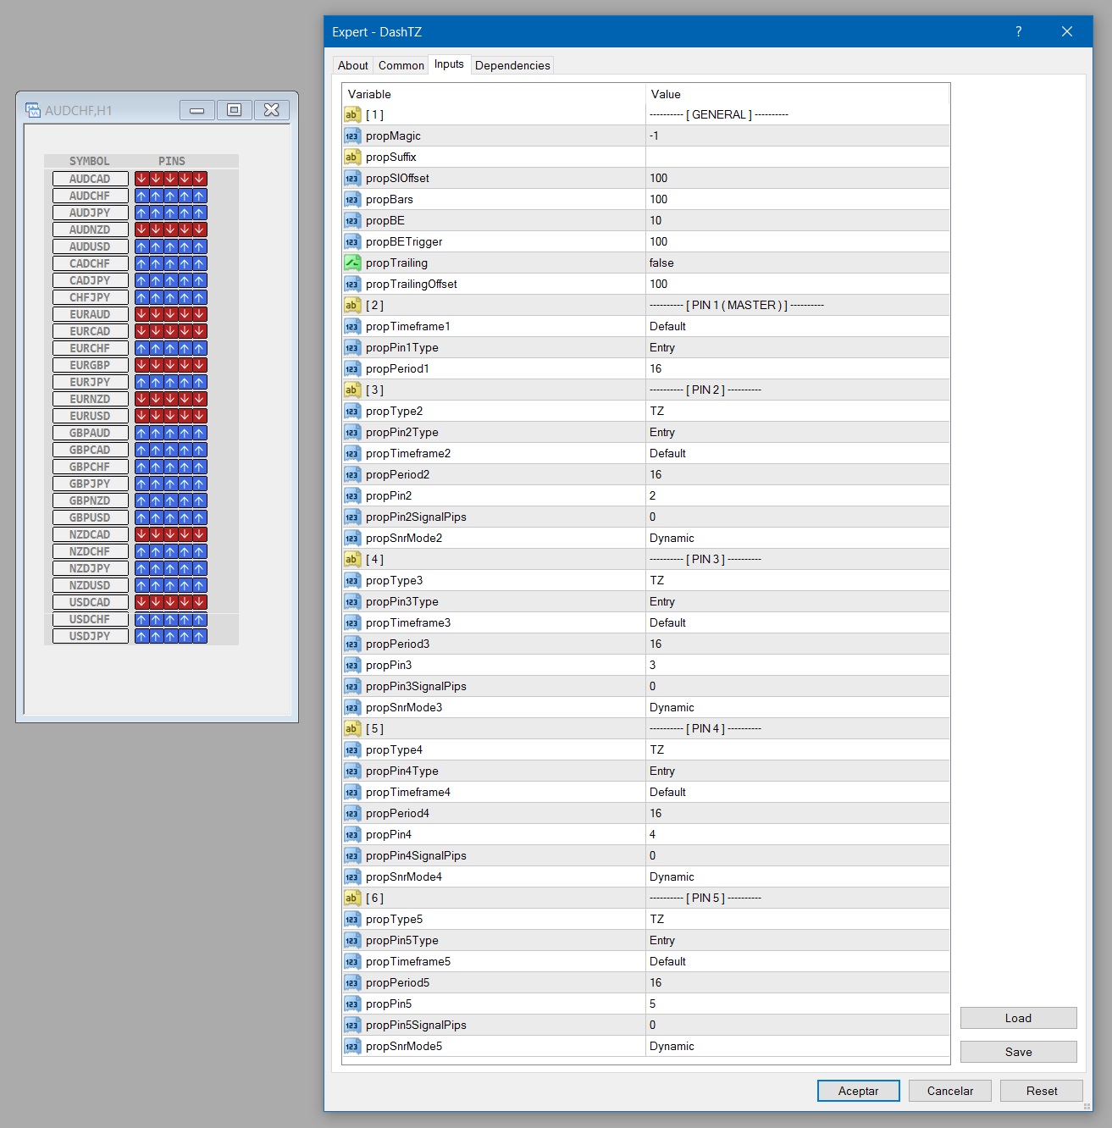Edit the propPeriod1 value 16
This screenshot has width=1112, height=1128.
point(797,368)
